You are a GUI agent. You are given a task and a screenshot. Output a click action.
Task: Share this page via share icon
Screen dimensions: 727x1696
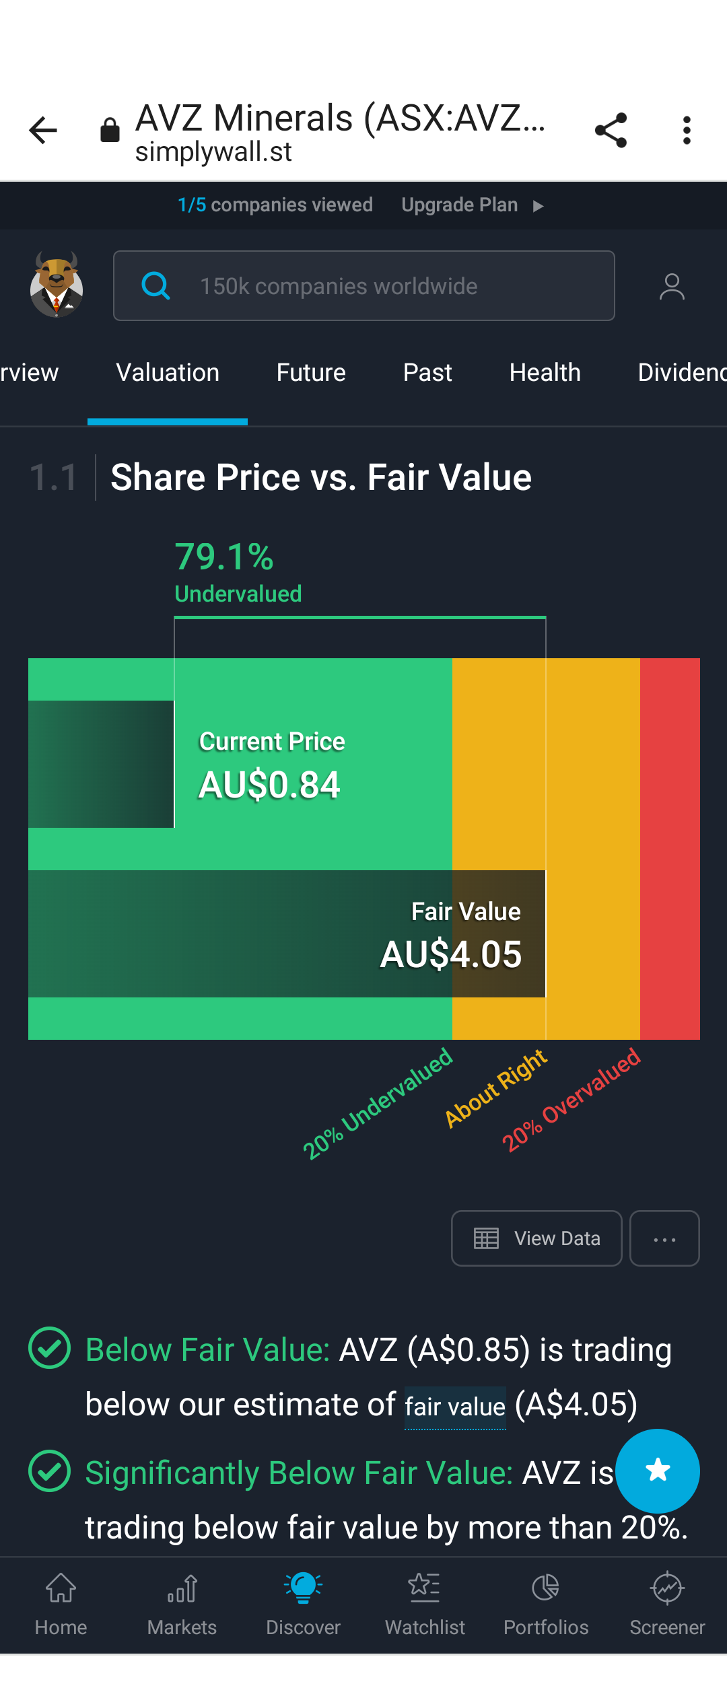point(611,131)
